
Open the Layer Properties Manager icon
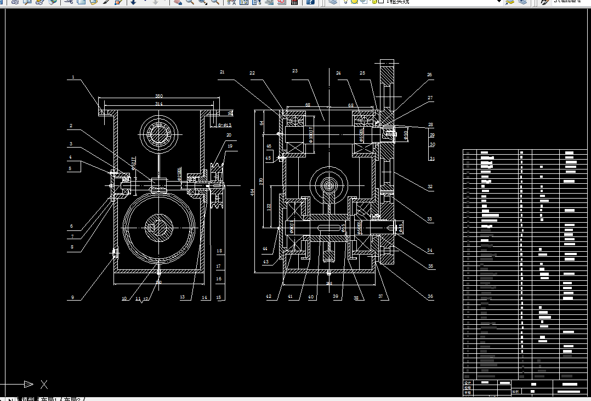tap(332, 2)
